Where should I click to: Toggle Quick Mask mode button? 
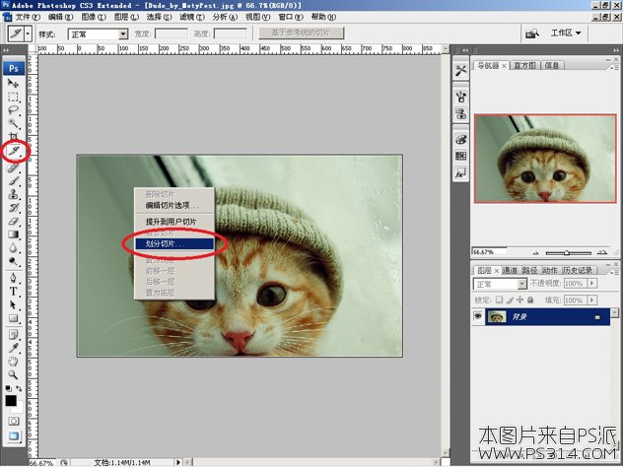pos(14,420)
